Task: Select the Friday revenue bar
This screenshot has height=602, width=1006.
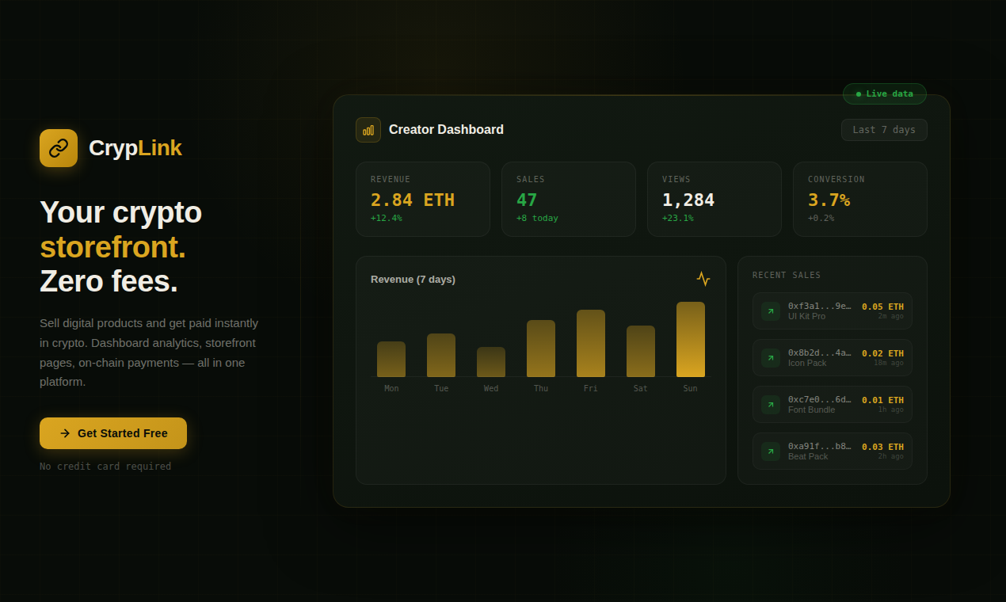Action: click(591, 344)
